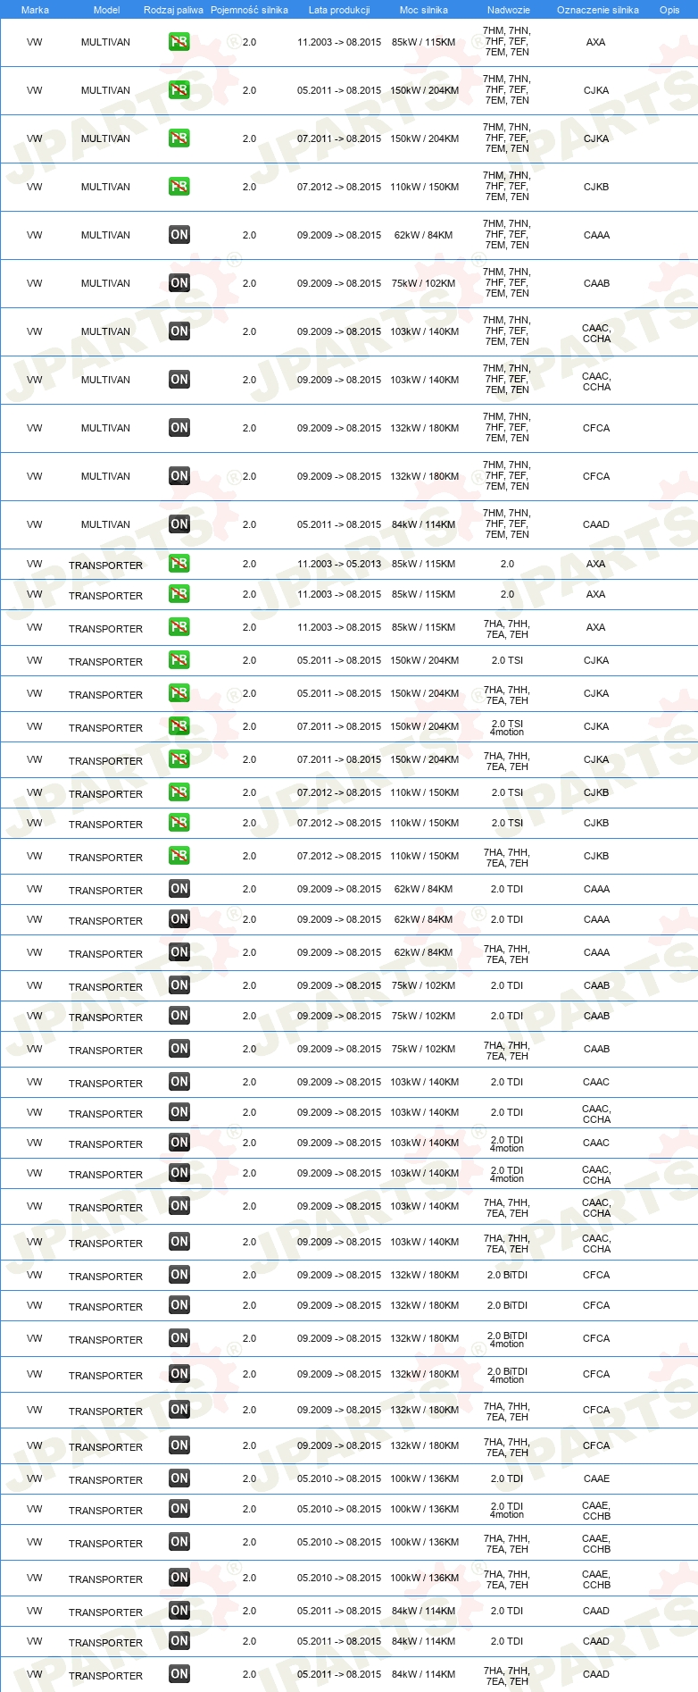
Task: Click the diesel icon for Transporter 2.0 TDI CAAC, CCHA
Action: tap(179, 1112)
